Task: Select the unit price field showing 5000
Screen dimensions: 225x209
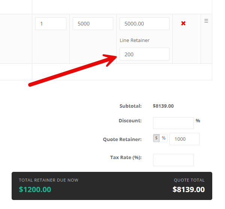Action: pyautogui.click(x=93, y=24)
